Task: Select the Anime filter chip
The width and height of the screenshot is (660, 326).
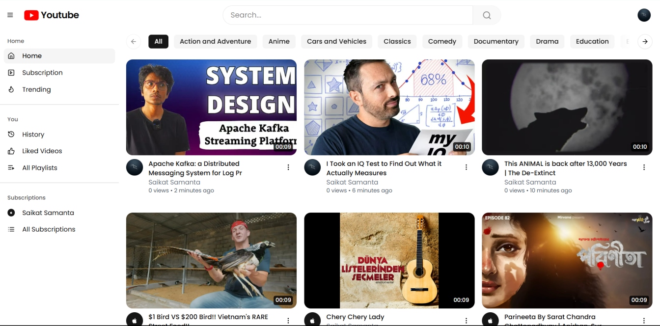Action: (x=279, y=41)
